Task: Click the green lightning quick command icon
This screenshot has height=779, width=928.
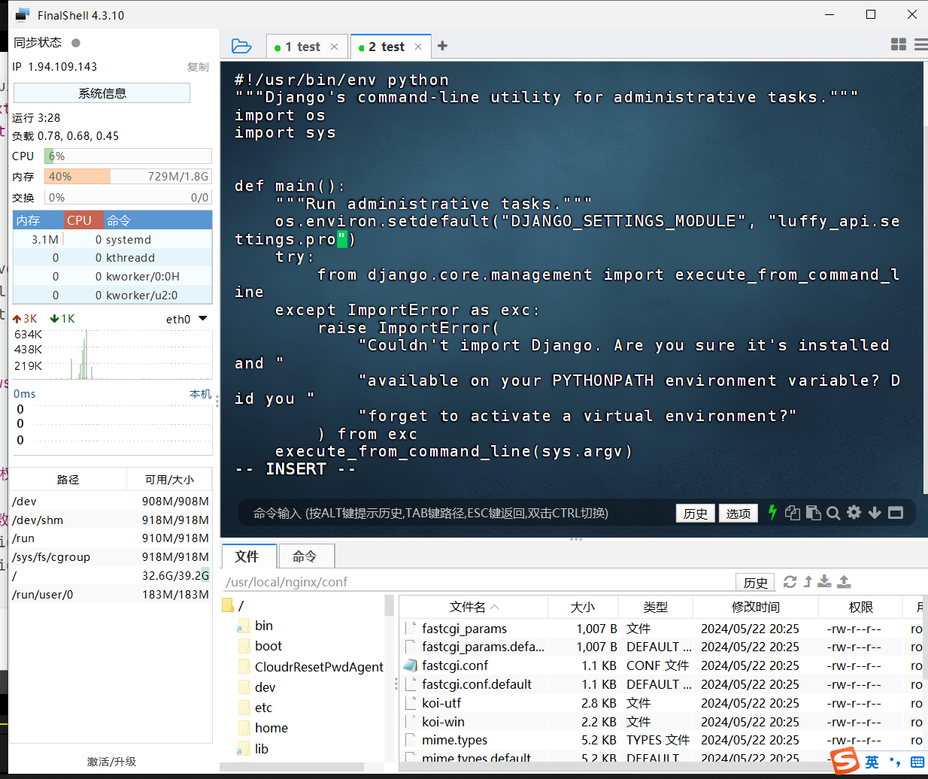Action: (x=772, y=513)
